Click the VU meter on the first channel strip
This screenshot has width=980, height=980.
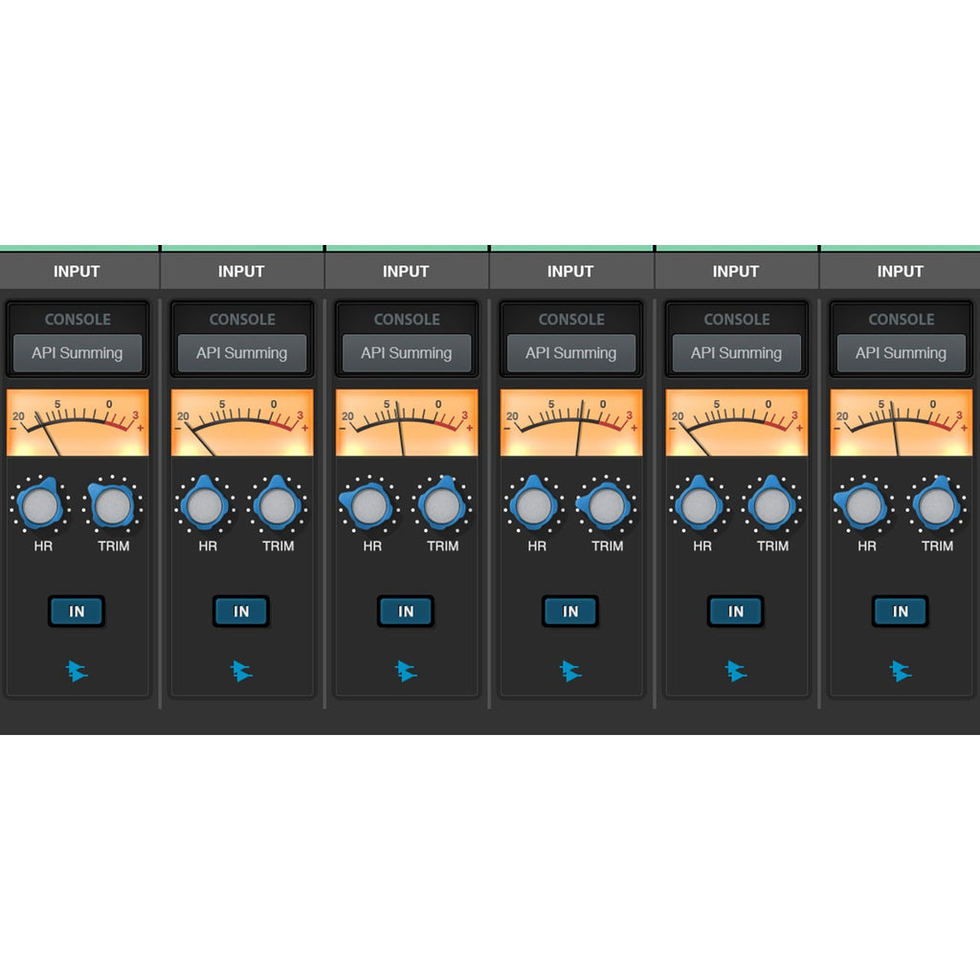tap(78, 422)
